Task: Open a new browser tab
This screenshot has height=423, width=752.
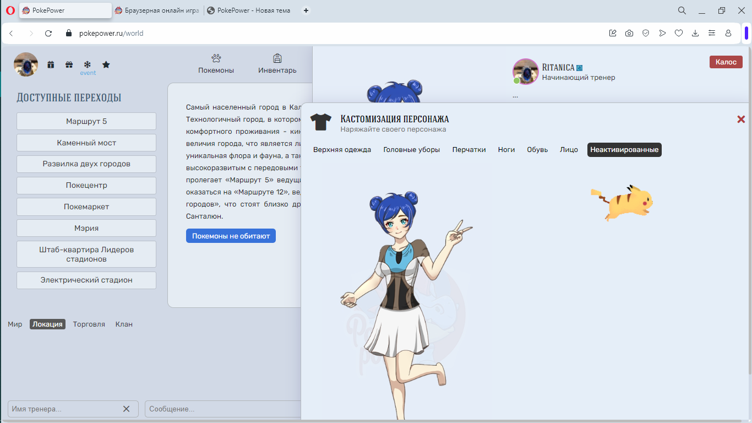Action: [307, 10]
